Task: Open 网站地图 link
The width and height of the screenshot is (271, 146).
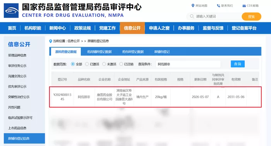Action: tap(201, 6)
